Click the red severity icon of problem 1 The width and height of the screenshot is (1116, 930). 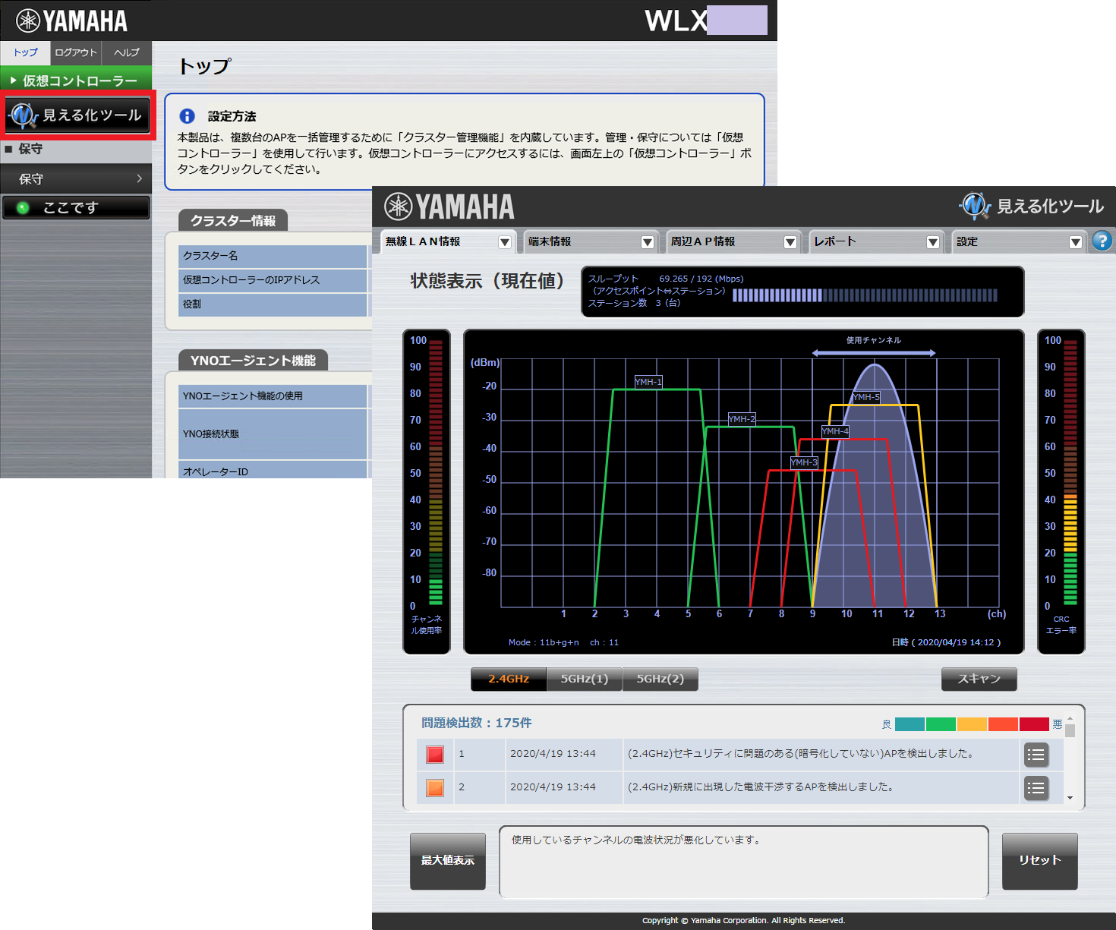(435, 755)
